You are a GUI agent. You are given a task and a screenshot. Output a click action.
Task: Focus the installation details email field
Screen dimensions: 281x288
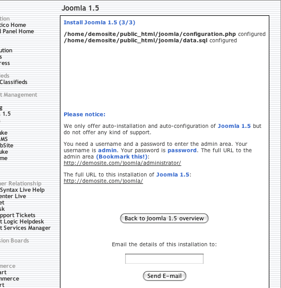[x=164, y=258]
